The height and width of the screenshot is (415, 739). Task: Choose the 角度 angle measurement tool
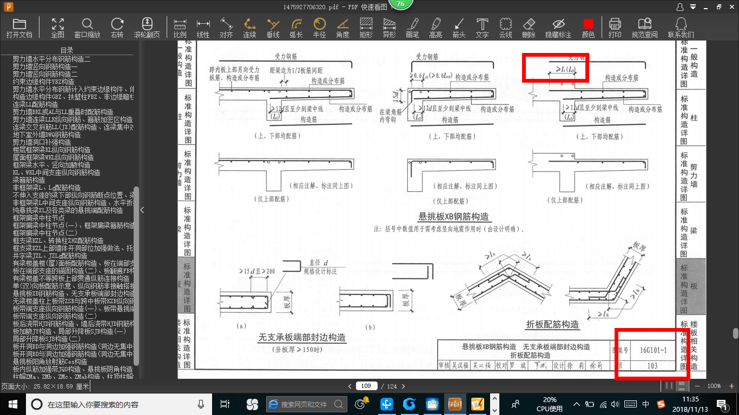[x=342, y=28]
